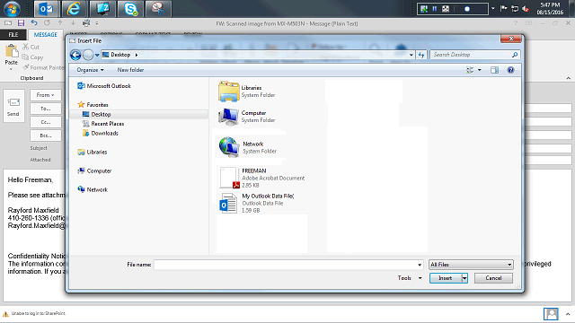Select Computer in navigation pane

pos(94,170)
